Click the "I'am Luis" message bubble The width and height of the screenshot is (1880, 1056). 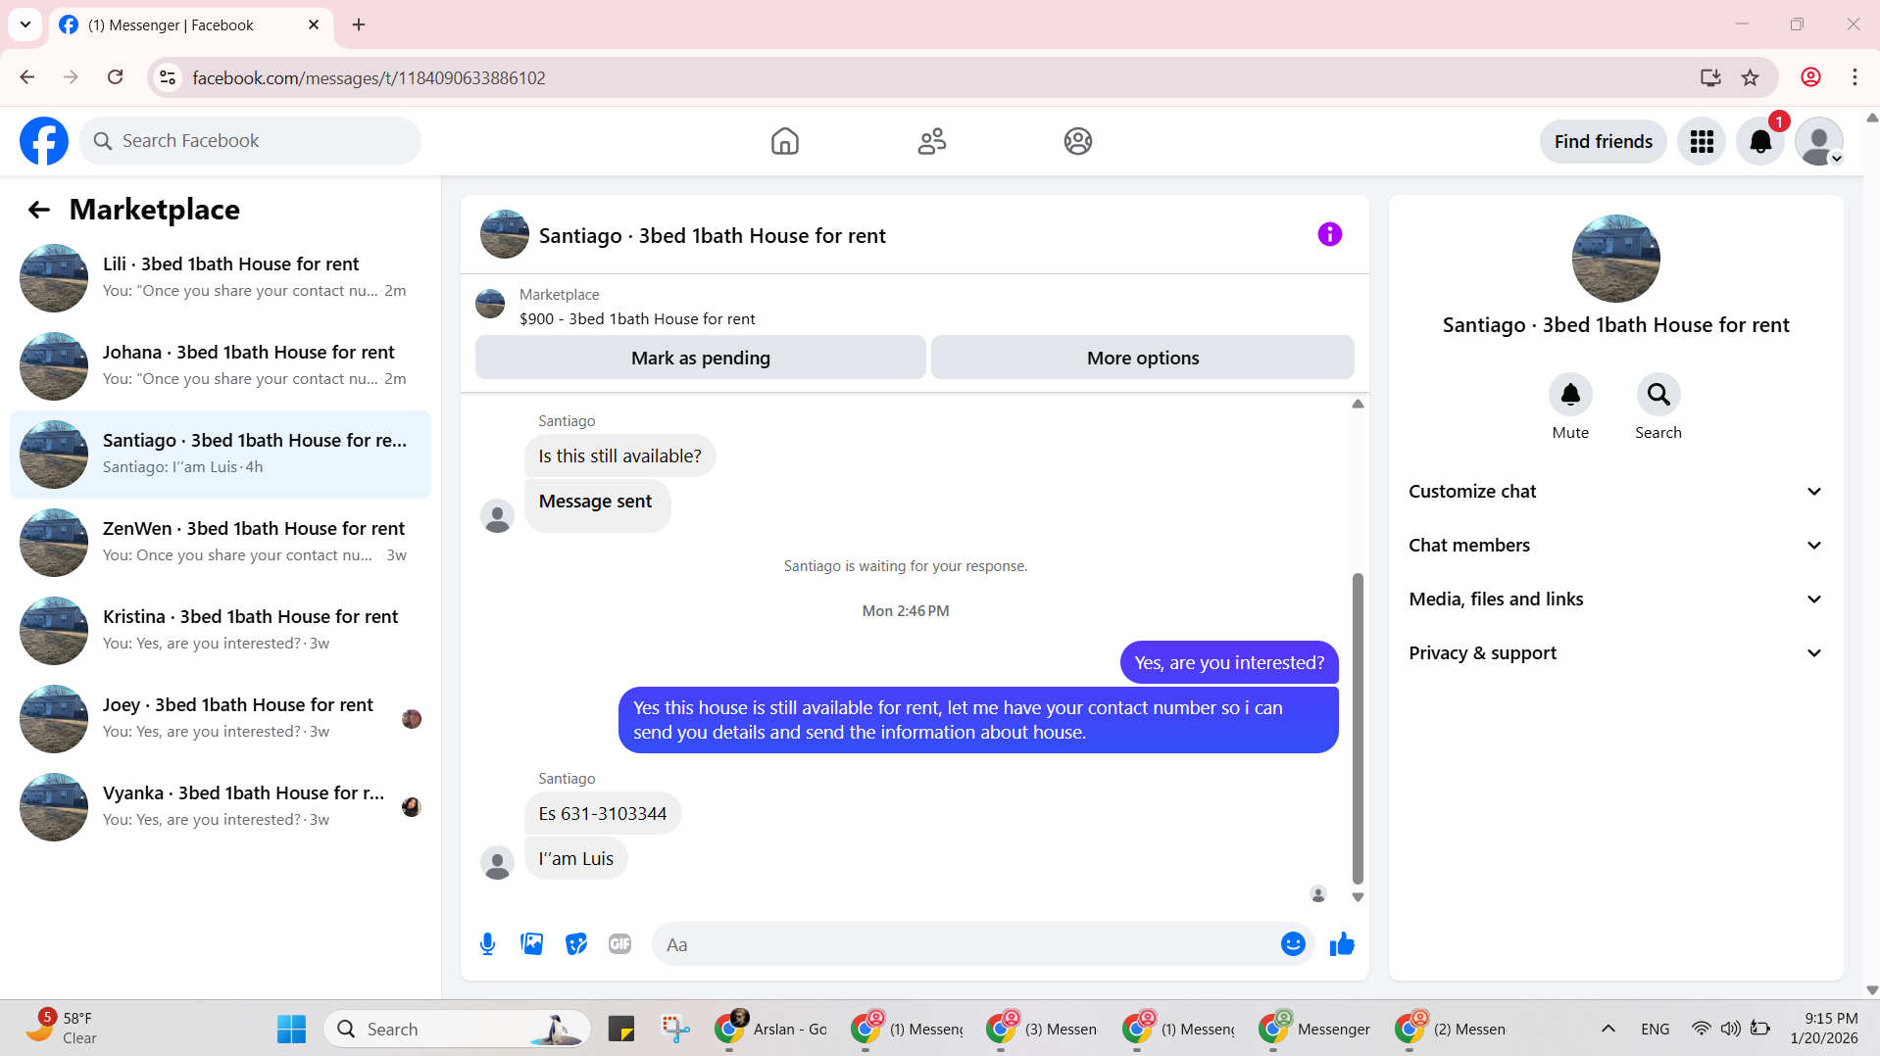pos(576,858)
